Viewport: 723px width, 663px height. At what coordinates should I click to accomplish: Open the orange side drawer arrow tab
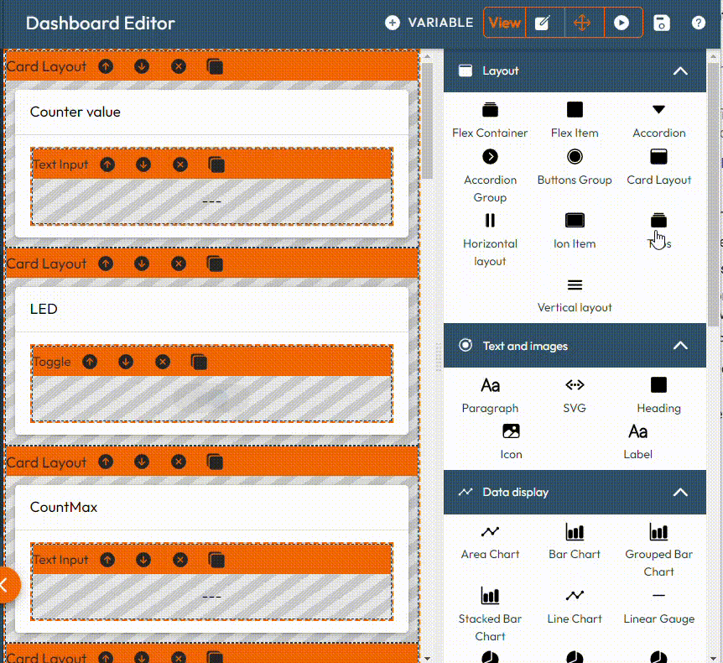[x=7, y=585]
